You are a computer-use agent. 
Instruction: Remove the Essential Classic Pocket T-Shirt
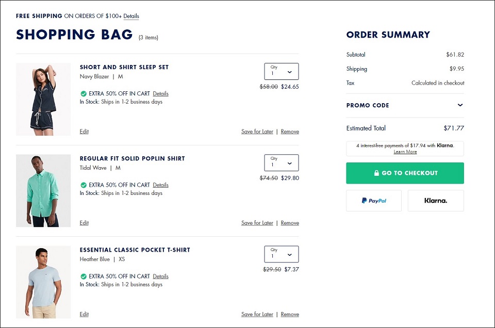click(x=290, y=315)
